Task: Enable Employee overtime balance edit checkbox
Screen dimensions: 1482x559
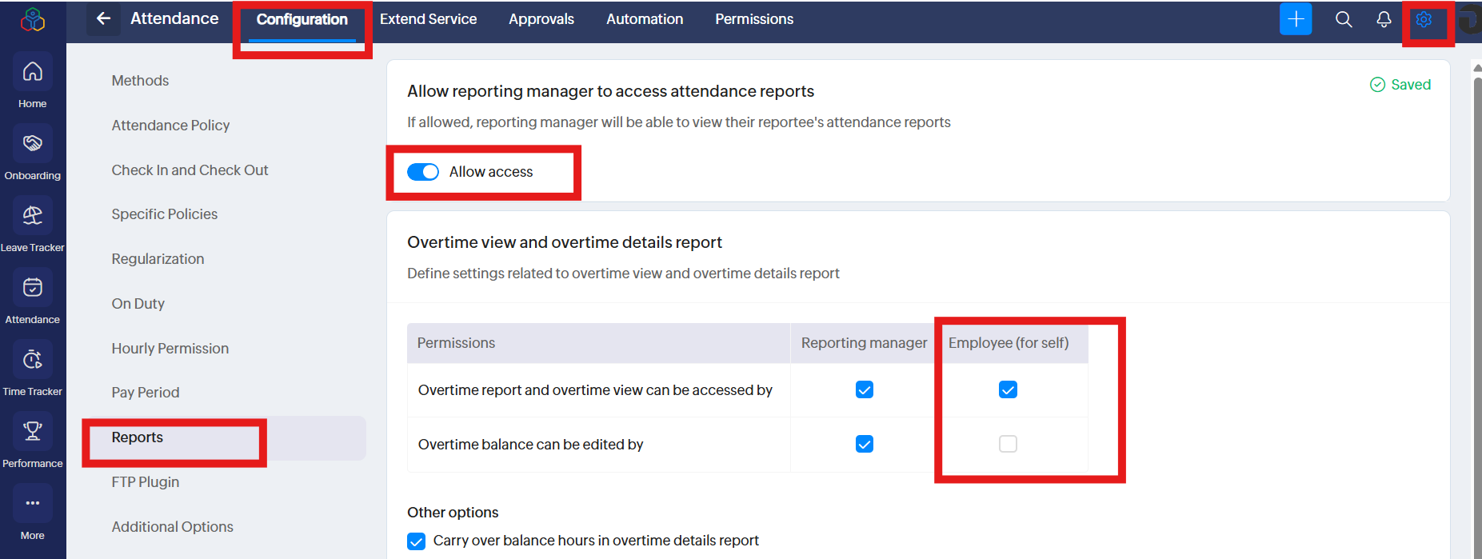Action: pos(1008,444)
